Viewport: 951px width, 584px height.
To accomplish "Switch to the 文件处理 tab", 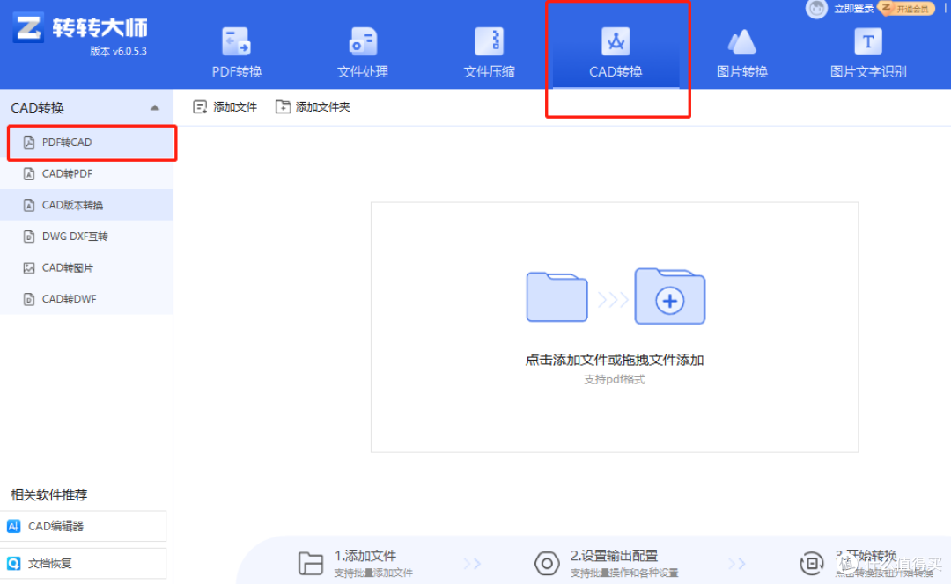I will point(363,54).
